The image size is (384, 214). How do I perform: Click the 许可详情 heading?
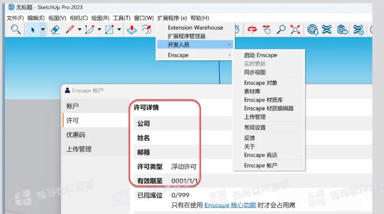click(x=146, y=108)
